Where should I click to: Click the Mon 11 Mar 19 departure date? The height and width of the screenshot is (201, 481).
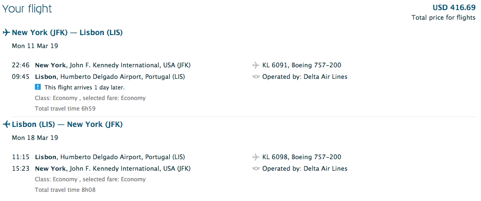point(35,46)
